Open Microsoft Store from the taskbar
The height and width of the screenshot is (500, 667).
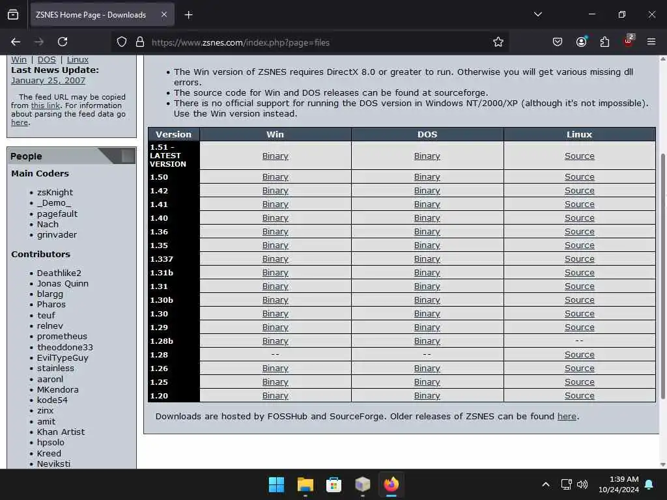(333, 484)
